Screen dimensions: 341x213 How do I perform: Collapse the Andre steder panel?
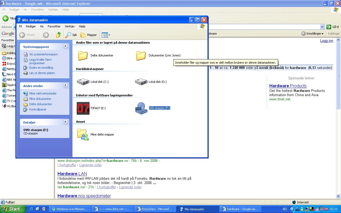click(x=66, y=85)
